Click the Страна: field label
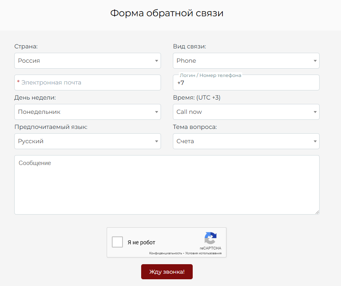This screenshot has height=286, width=341. pos(26,46)
